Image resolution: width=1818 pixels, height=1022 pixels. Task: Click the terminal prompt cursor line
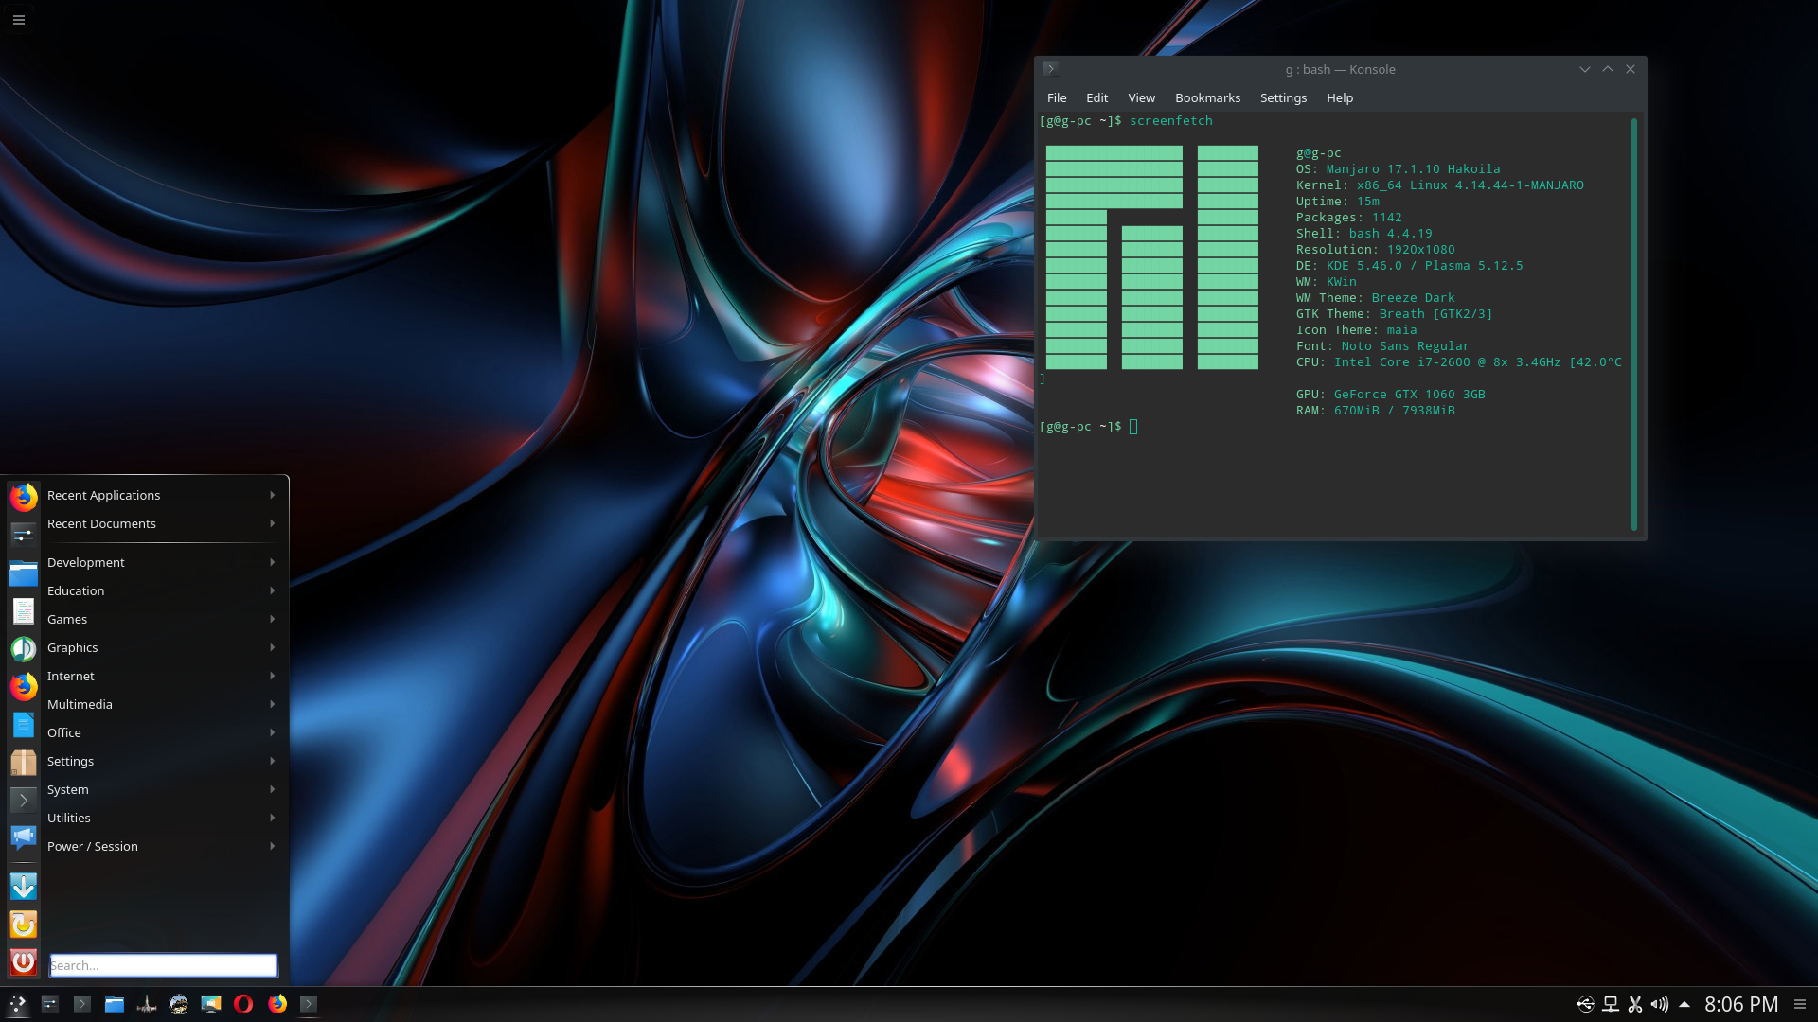(1089, 427)
